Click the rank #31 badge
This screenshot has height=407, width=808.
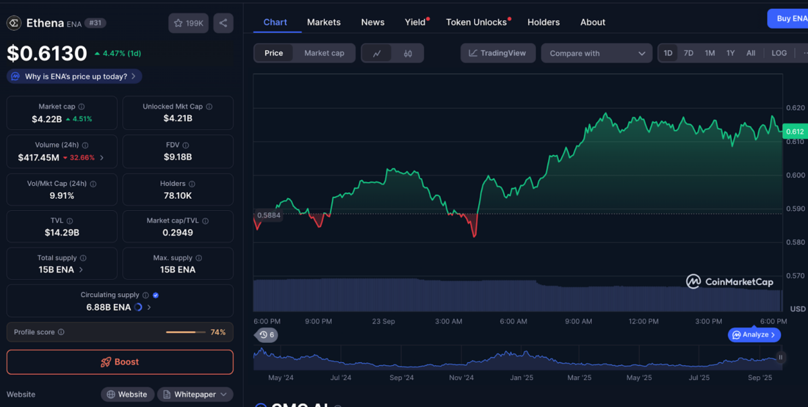click(96, 23)
